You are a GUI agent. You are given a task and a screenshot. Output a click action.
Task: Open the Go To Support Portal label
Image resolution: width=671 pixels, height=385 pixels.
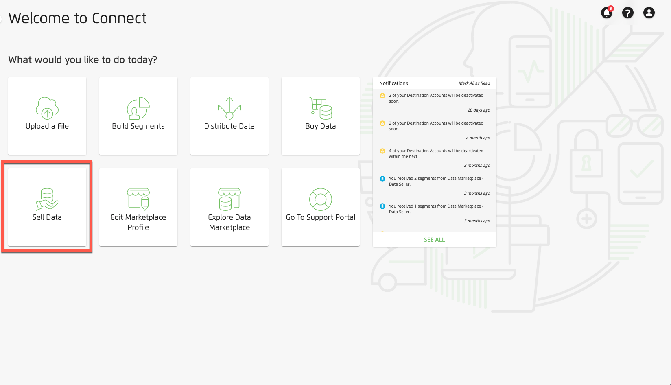[x=321, y=217]
